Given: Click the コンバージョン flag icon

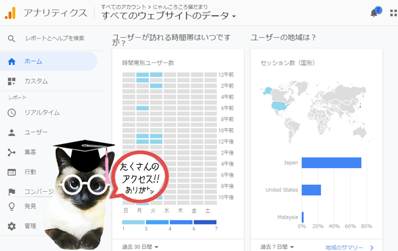Looking at the screenshot, I should tap(12, 192).
